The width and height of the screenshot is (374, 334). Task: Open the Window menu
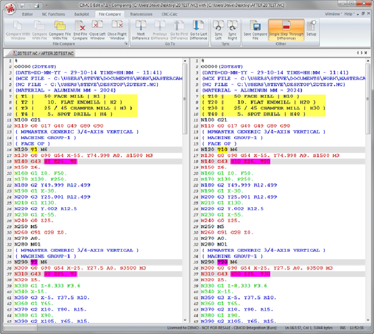coord(333,14)
